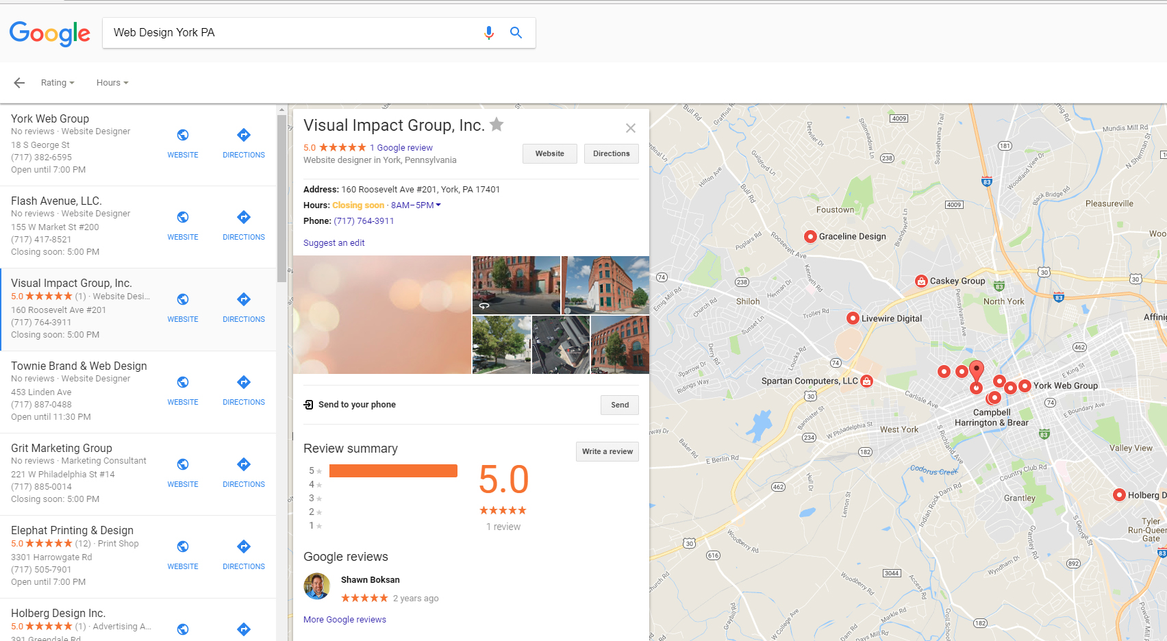Select Townie Brand & Web Design listing title

(x=79, y=366)
